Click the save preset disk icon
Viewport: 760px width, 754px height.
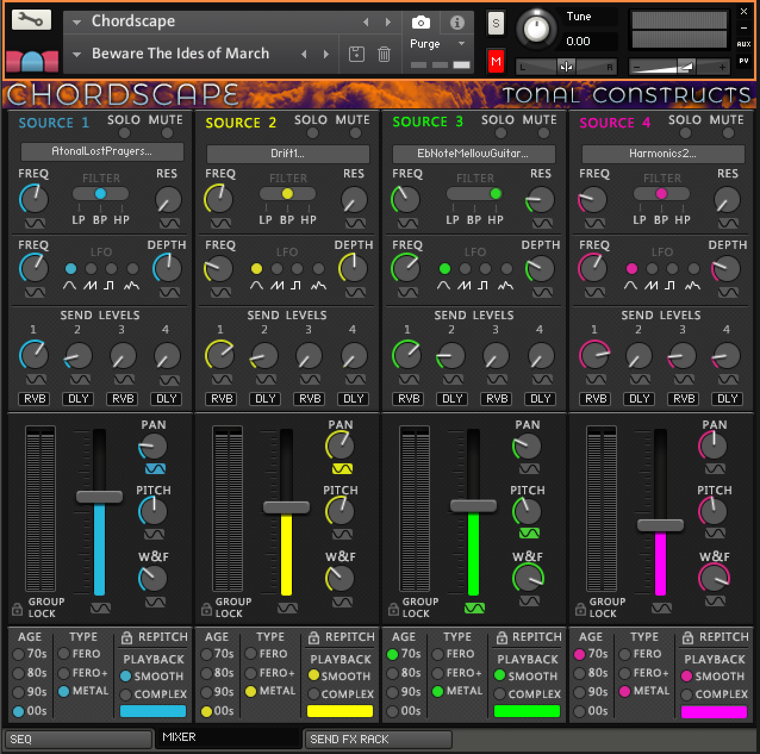pyautogui.click(x=356, y=54)
